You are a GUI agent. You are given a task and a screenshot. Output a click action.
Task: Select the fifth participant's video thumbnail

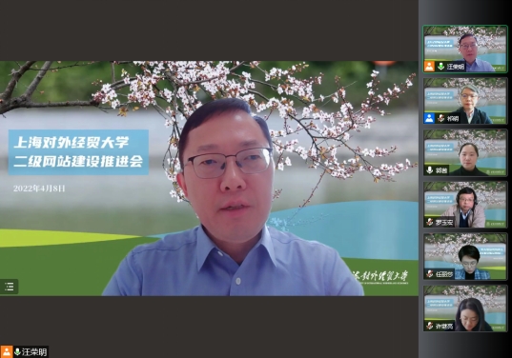click(465, 256)
